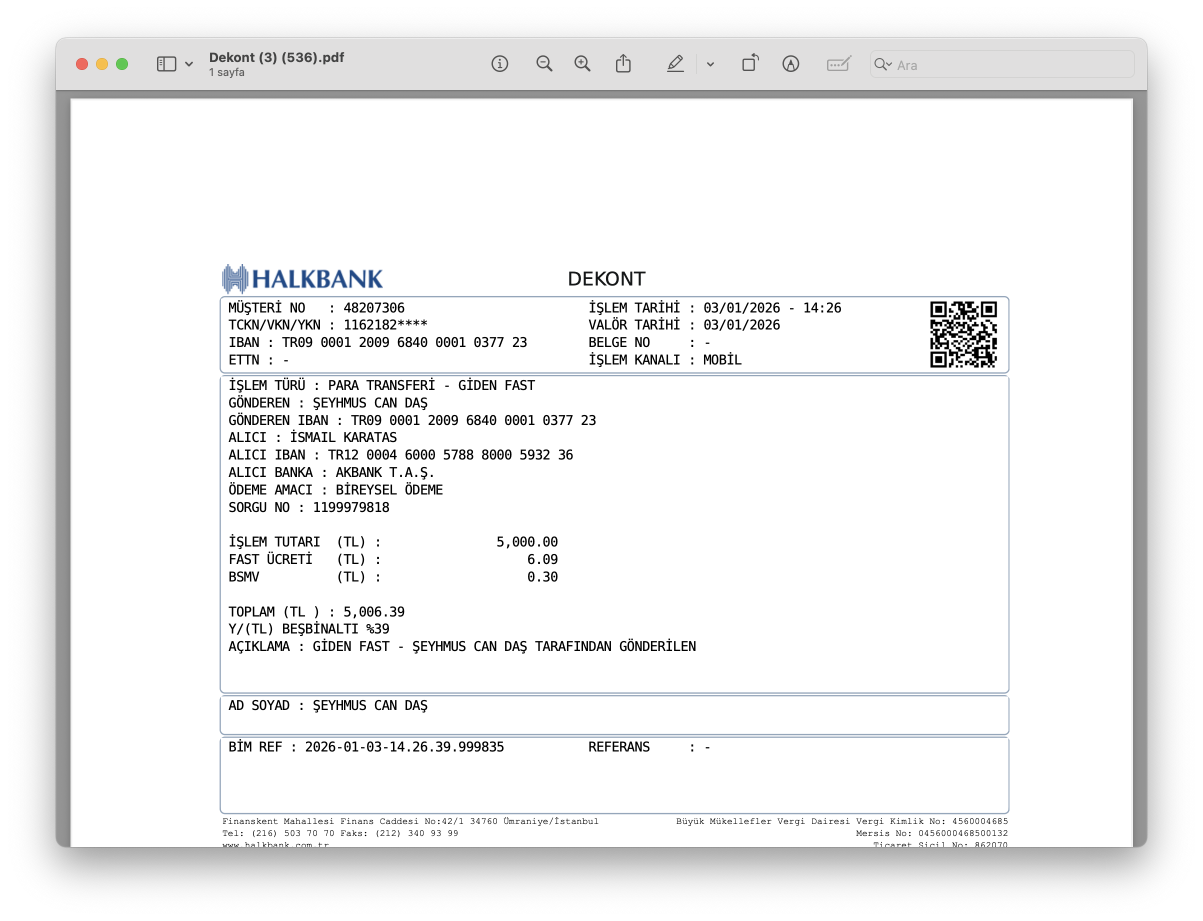Zoom in on the PDF
1203x921 pixels.
(582, 64)
